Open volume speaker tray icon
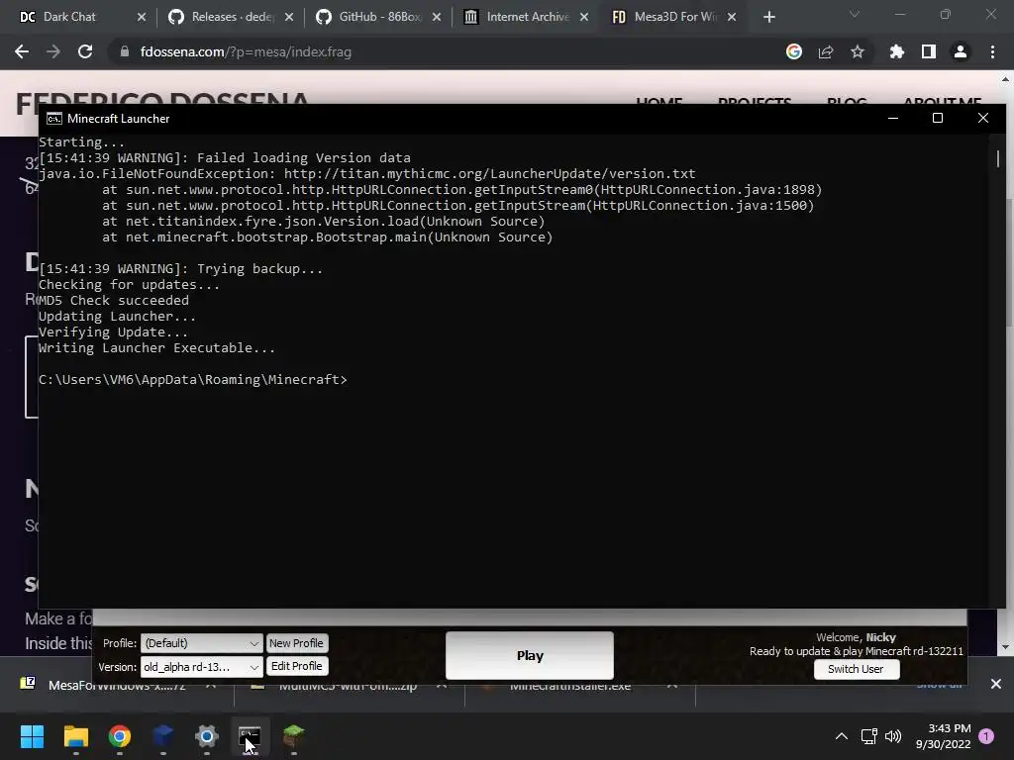Screen dimensions: 1014x760 tap(893, 736)
